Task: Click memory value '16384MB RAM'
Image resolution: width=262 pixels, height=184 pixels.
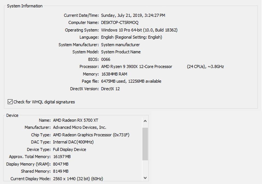Action: click(x=114, y=74)
